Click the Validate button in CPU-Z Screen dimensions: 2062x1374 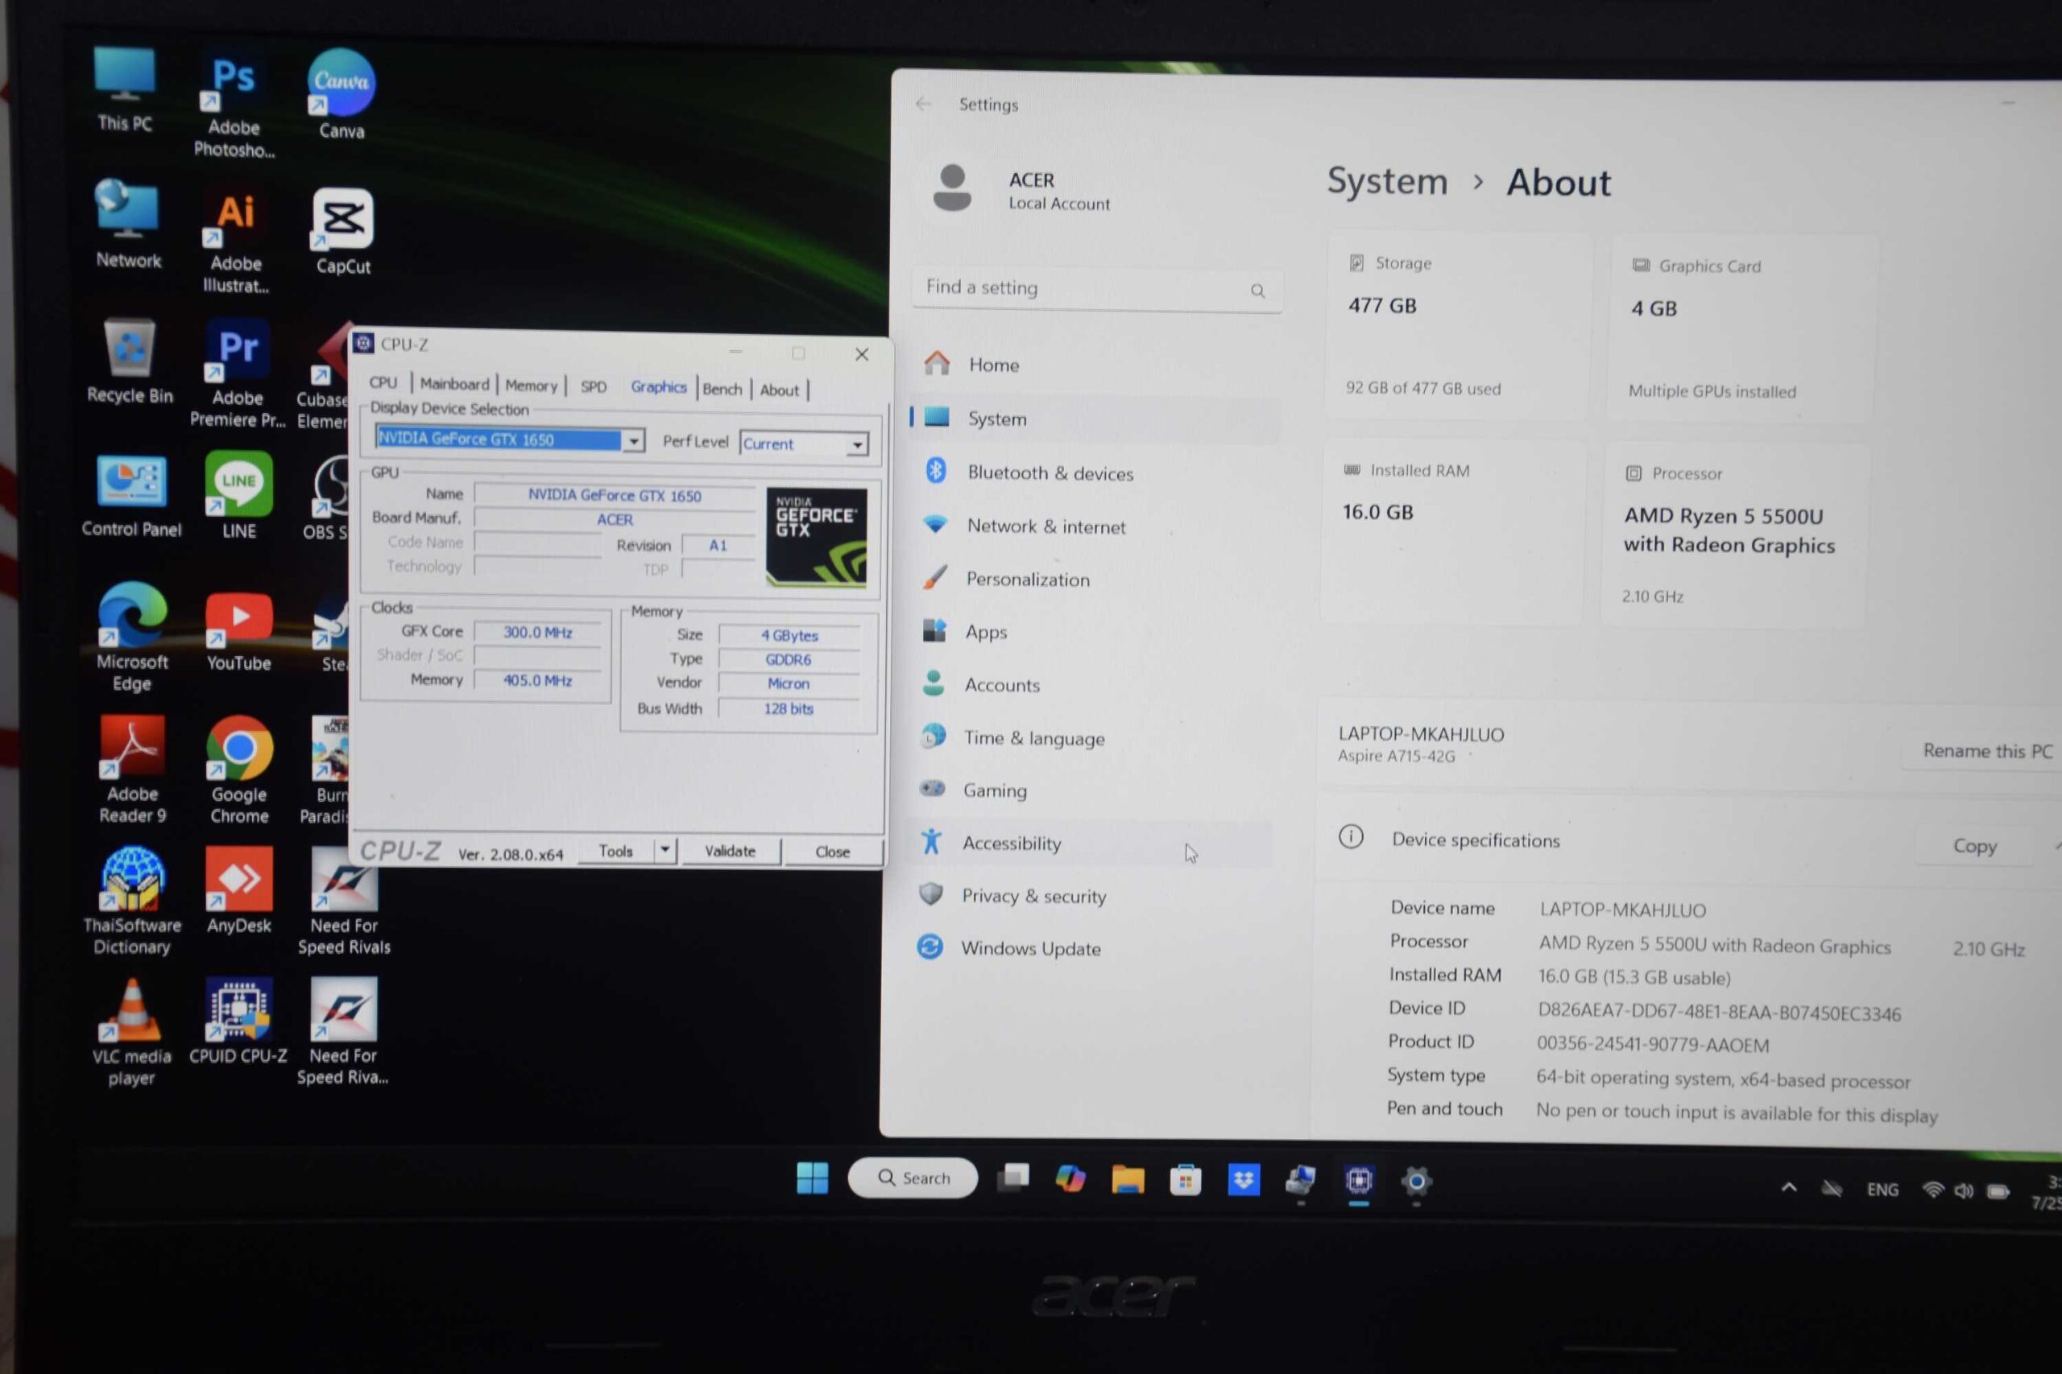click(x=730, y=851)
